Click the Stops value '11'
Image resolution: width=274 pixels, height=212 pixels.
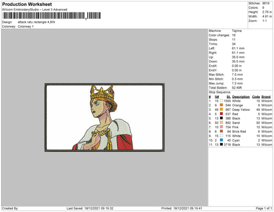point(234,39)
